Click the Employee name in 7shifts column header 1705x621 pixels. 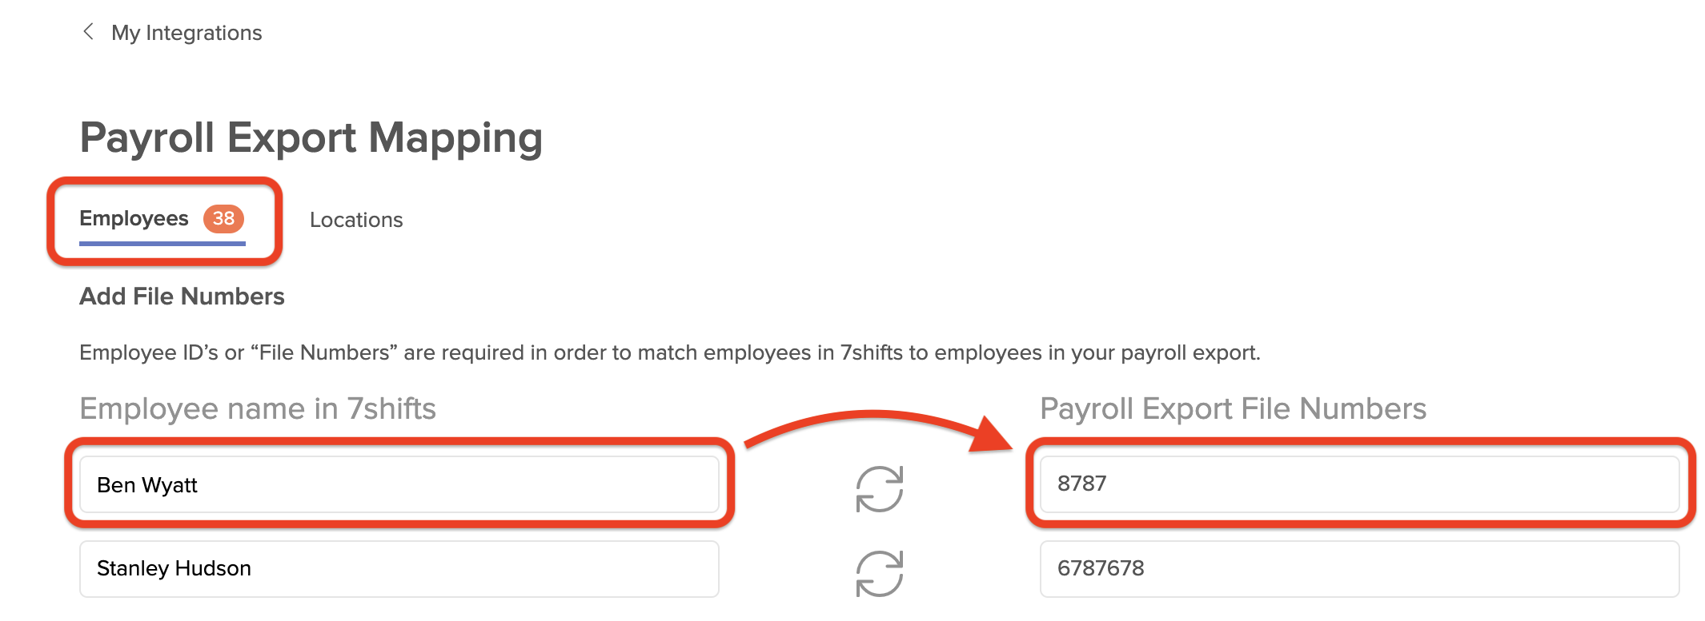click(258, 408)
